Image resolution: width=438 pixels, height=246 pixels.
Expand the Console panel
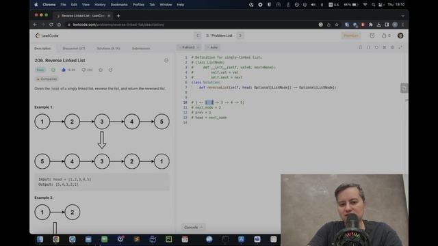click(x=193, y=228)
